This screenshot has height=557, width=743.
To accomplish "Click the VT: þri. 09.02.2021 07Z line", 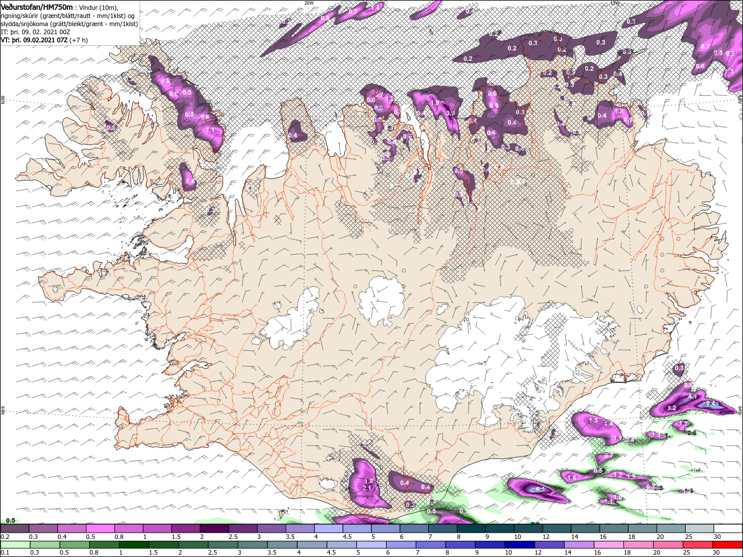I will coord(44,40).
